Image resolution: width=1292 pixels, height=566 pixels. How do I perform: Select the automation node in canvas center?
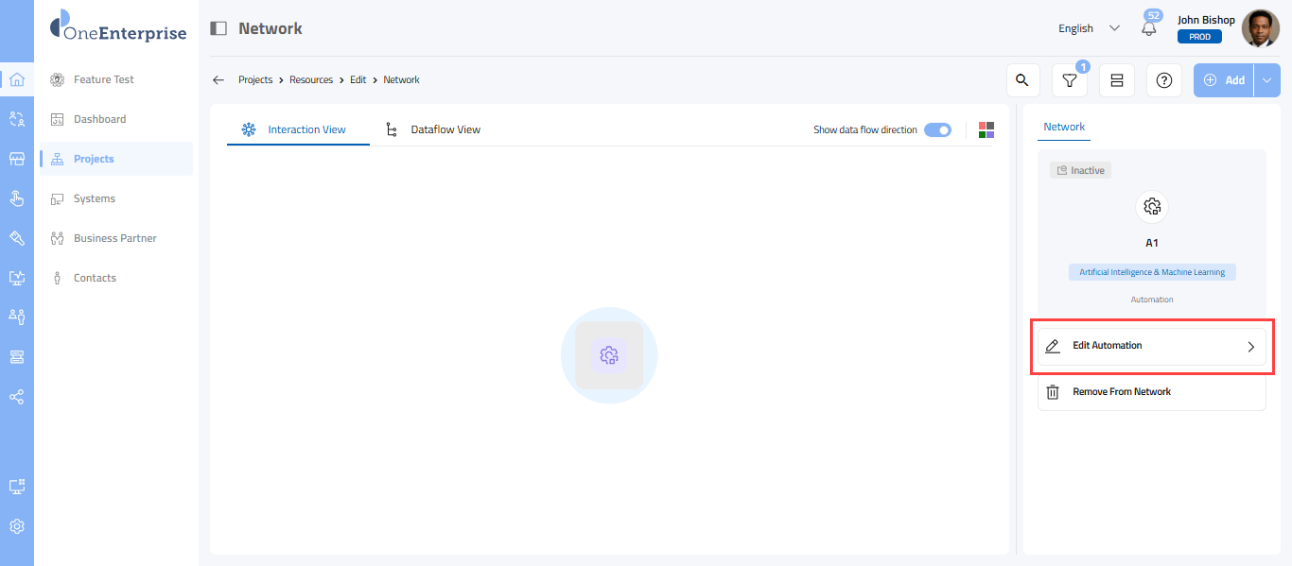point(609,355)
